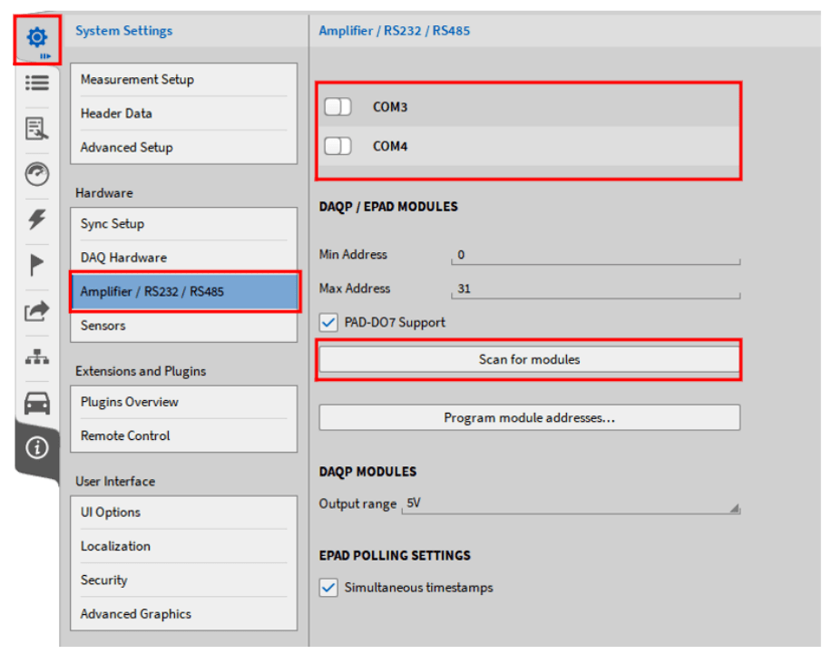Viewport: 832px width, 654px height.
Task: Open the measurement gauge icon
Action: [37, 174]
